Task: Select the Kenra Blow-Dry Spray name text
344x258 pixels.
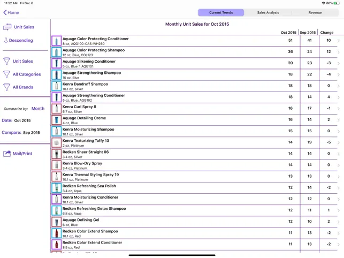Action: (82, 163)
